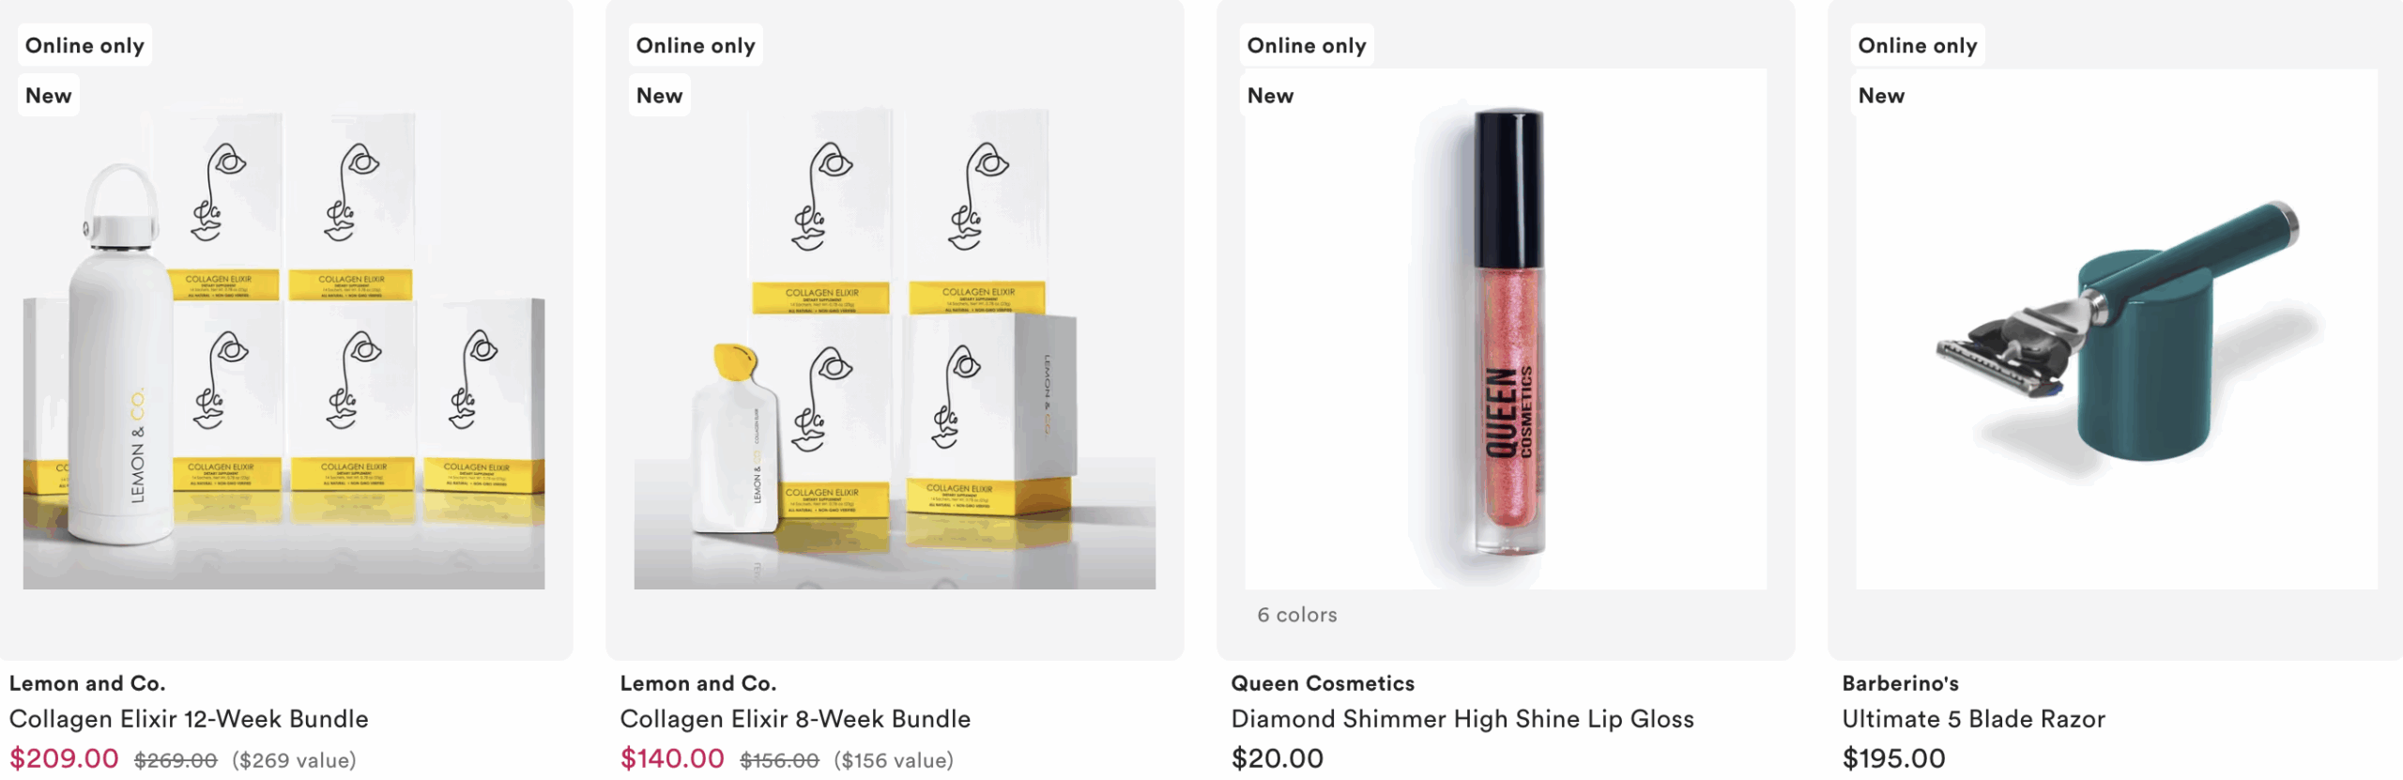Select the first Lemon and Co. brand name
Screen dimensions: 2403x780
pyautogui.click(x=87, y=683)
